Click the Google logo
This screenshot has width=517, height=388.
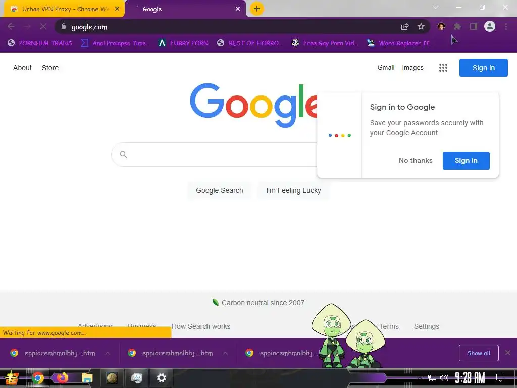[253, 105]
